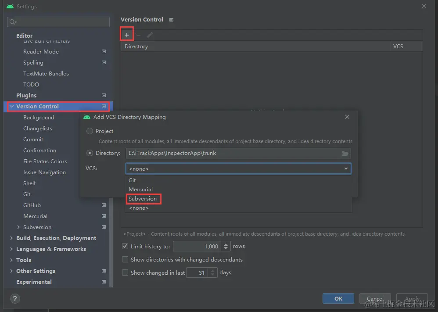Viewport: 438px width, 312px height.
Task: Click the Cancel button
Action: click(375, 298)
